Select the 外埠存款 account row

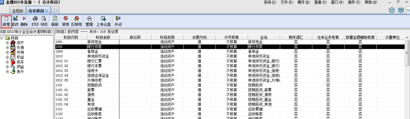230,80
